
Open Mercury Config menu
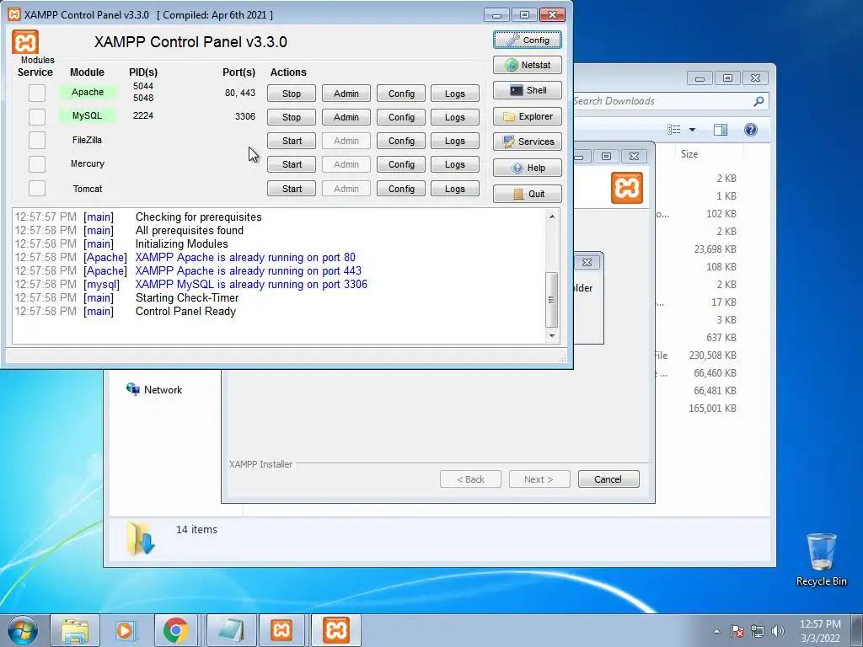401,164
